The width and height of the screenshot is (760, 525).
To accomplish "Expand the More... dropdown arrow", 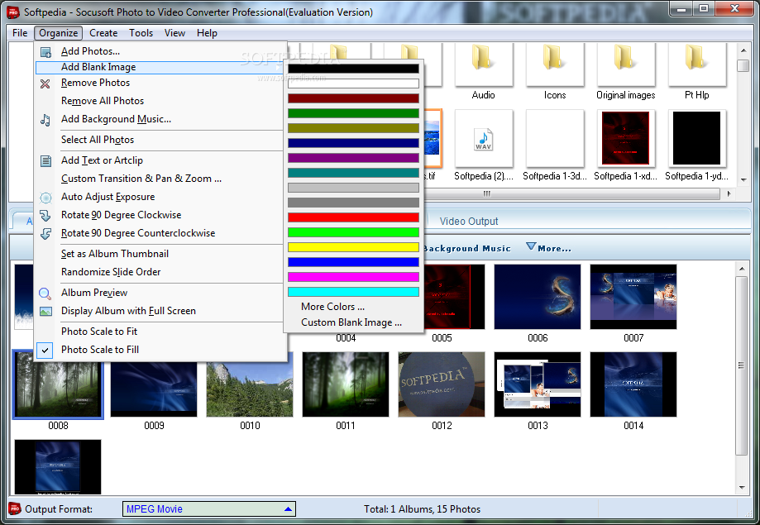I will pyautogui.click(x=531, y=246).
